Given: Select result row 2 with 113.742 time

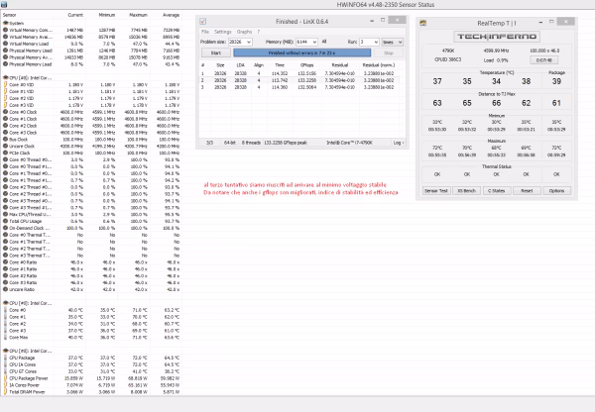Looking at the screenshot, I should pos(299,80).
